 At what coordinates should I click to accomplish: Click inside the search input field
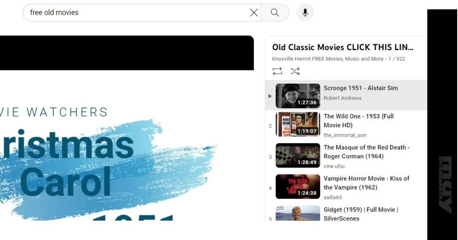134,13
